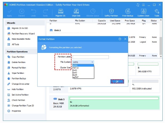Open All Tools in Wizards panel

(13, 44)
